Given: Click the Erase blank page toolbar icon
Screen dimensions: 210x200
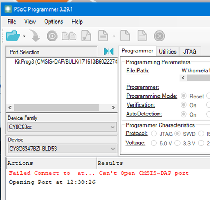Looking at the screenshot, I should (x=125, y=36).
